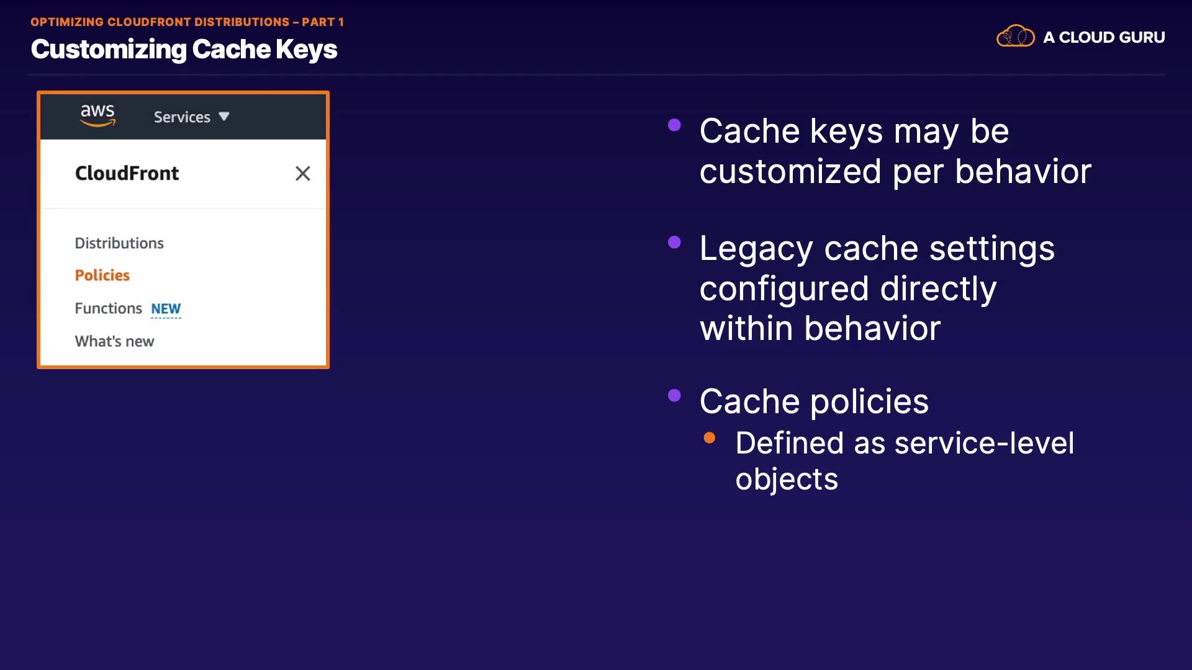Click the Cache policies bullet text
Screen dimensions: 1192x670
click(814, 401)
